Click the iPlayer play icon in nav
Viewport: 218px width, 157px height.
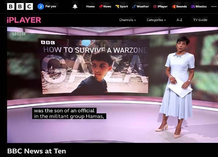point(155,6)
